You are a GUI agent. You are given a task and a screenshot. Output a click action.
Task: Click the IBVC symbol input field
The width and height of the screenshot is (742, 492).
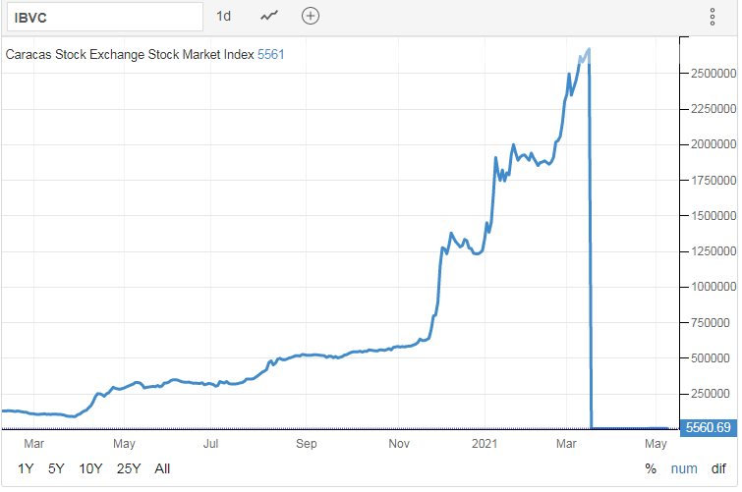pyautogui.click(x=105, y=17)
